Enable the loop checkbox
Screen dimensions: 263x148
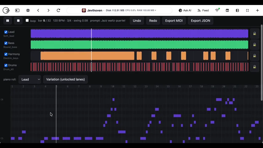(27, 20)
